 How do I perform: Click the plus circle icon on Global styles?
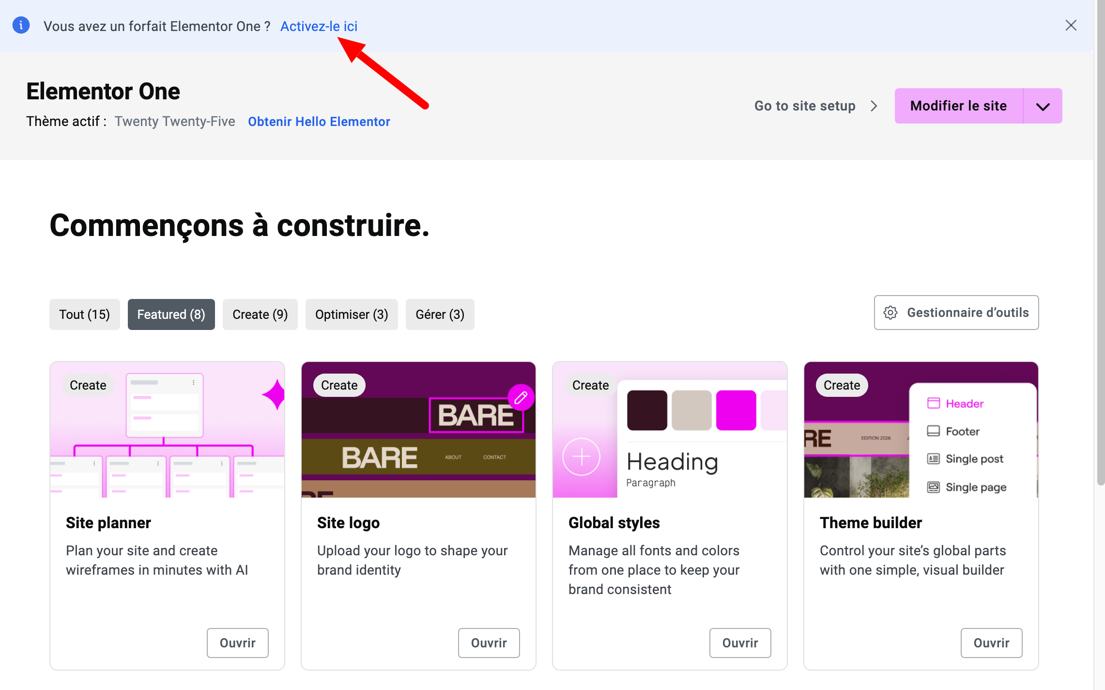click(581, 457)
